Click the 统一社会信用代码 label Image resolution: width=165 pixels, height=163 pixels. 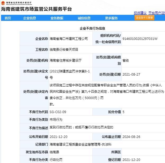108,42
